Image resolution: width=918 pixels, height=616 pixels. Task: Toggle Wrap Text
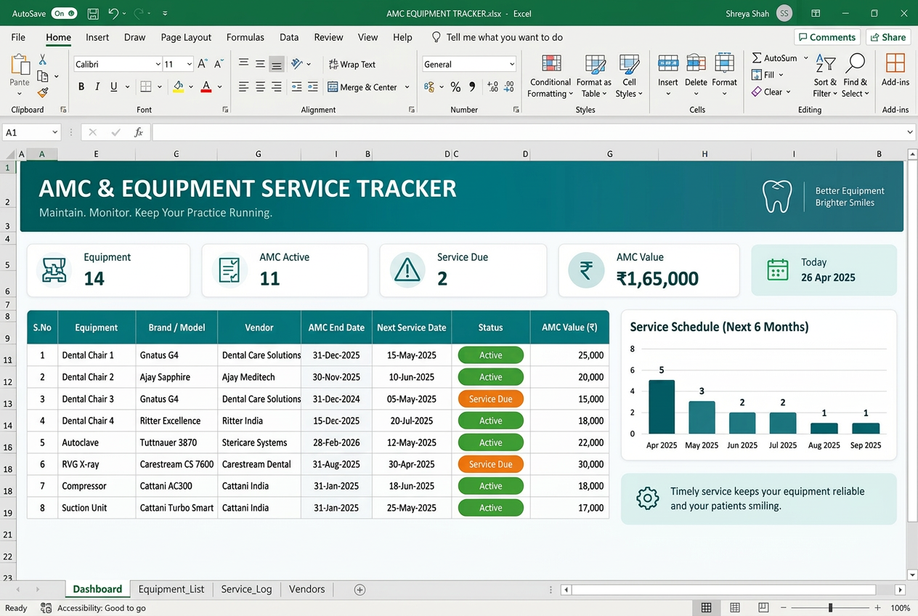tap(352, 64)
